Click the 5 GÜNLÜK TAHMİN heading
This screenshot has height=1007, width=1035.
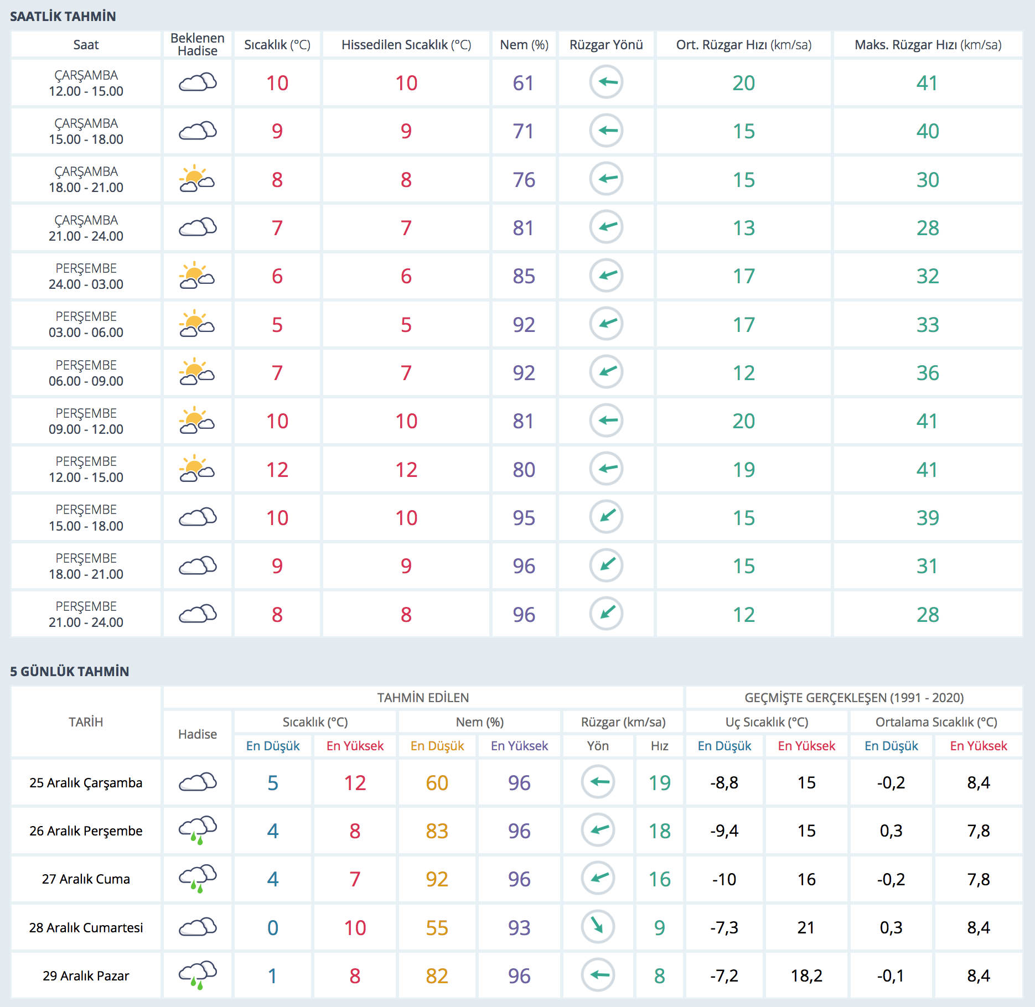[70, 671]
